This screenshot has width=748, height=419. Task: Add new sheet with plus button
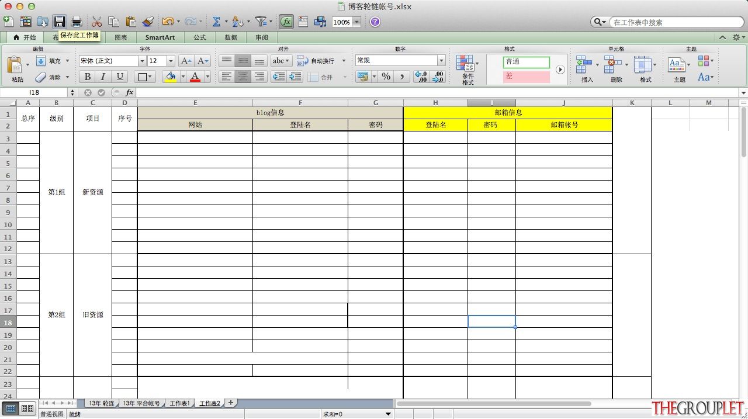pos(231,403)
